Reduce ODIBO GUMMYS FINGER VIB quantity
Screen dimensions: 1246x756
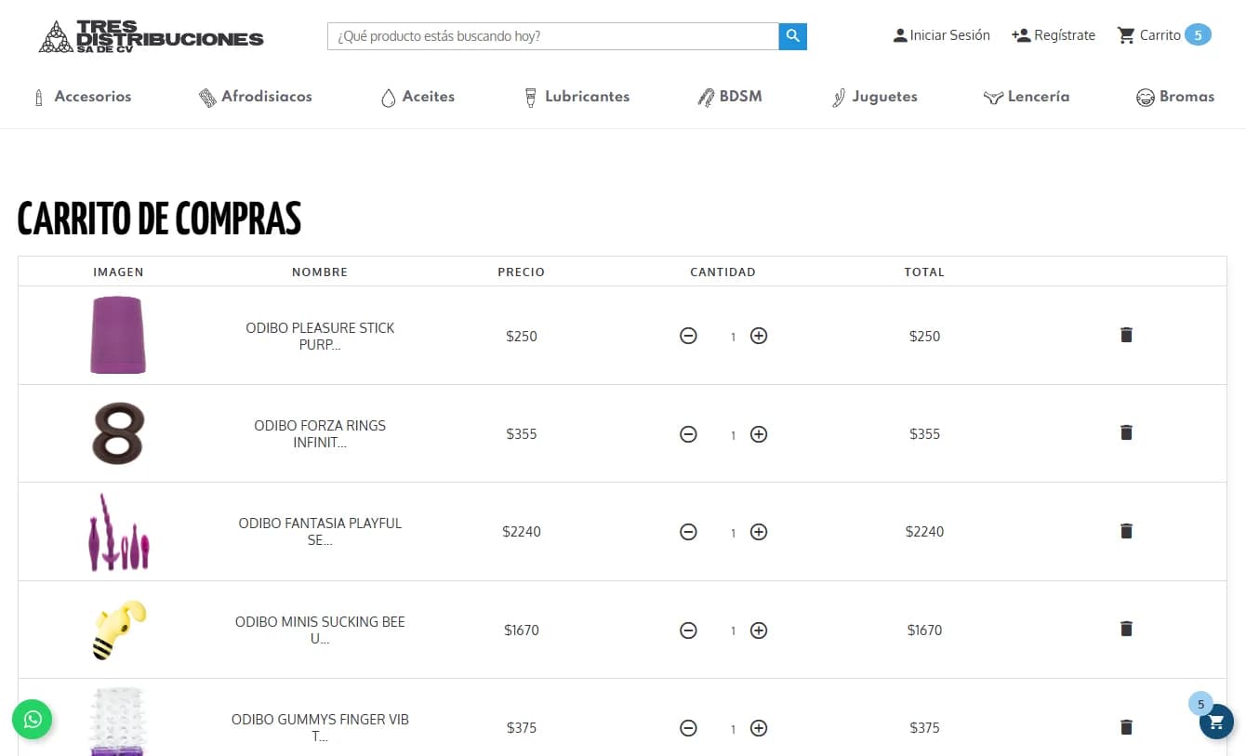688,728
